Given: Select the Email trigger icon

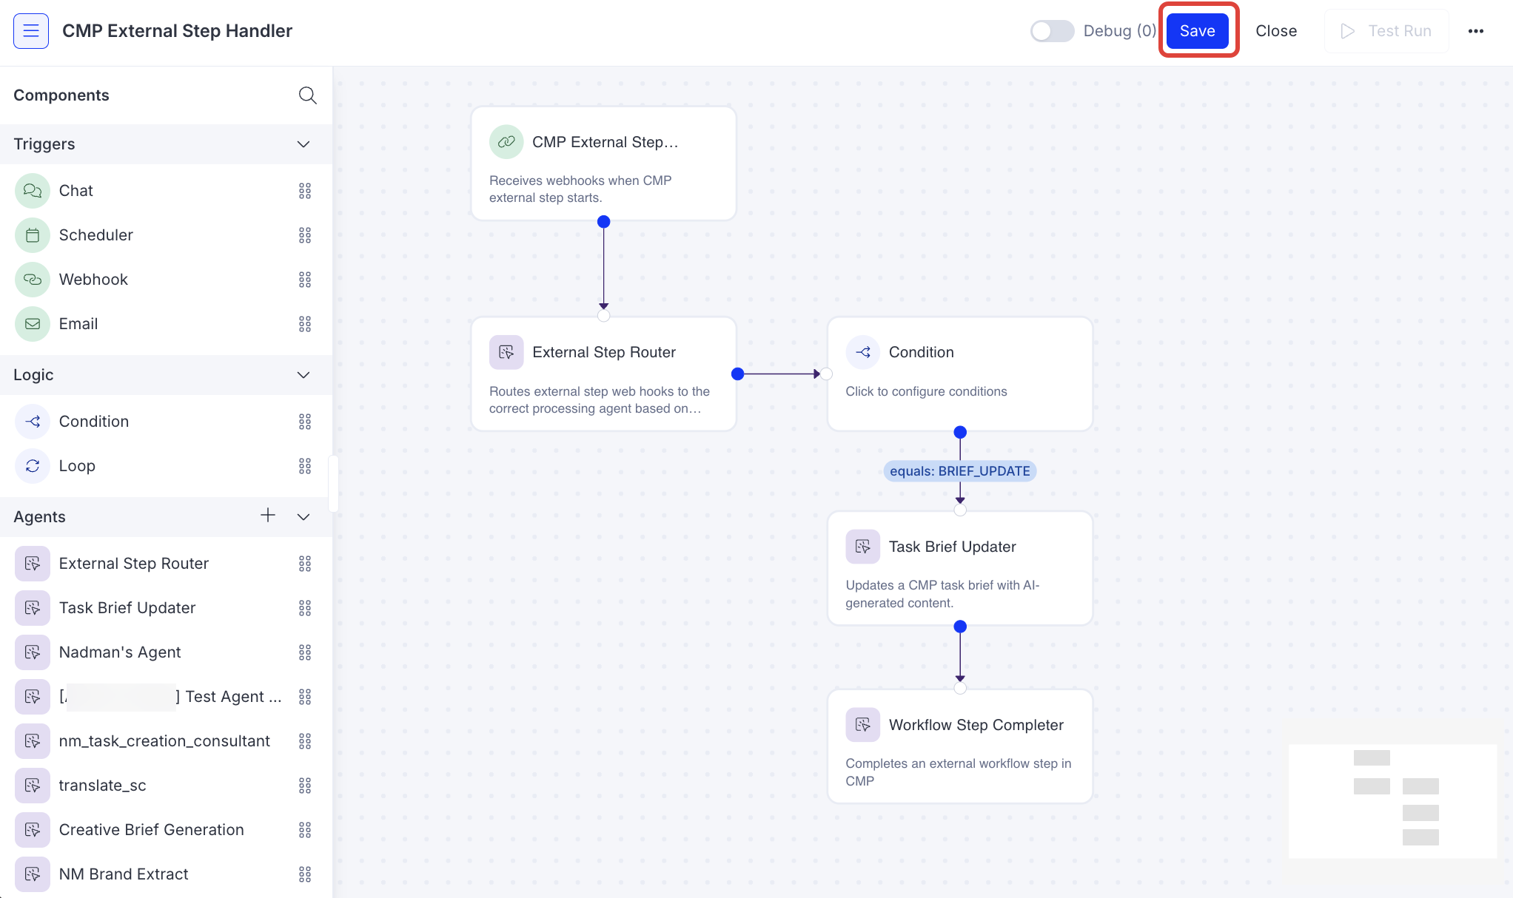Looking at the screenshot, I should point(32,323).
